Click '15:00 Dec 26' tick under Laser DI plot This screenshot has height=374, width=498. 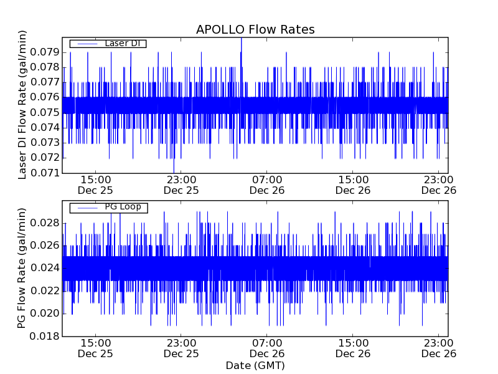click(x=353, y=185)
